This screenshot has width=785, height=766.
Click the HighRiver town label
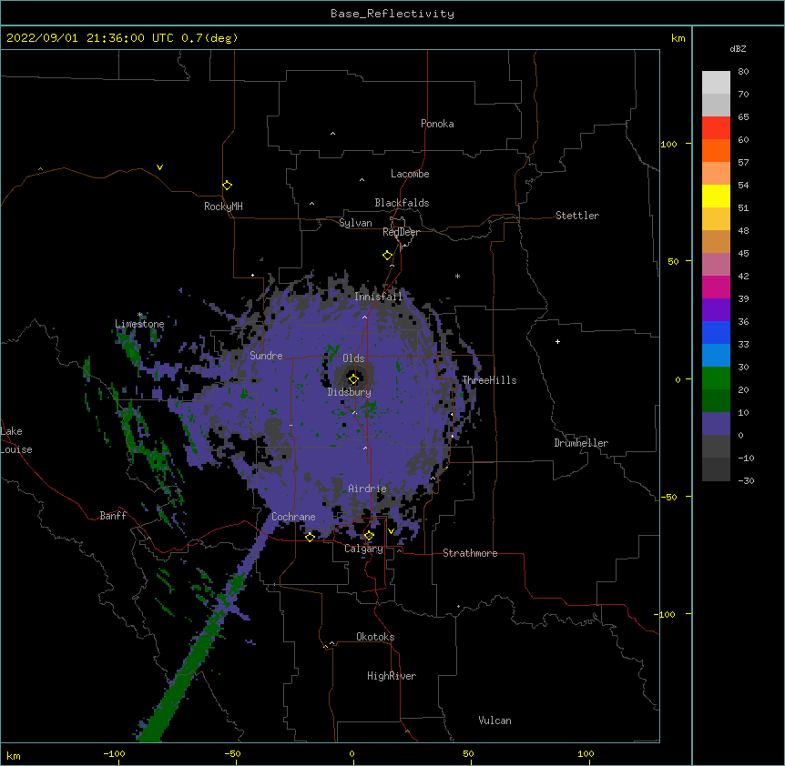pyautogui.click(x=391, y=676)
